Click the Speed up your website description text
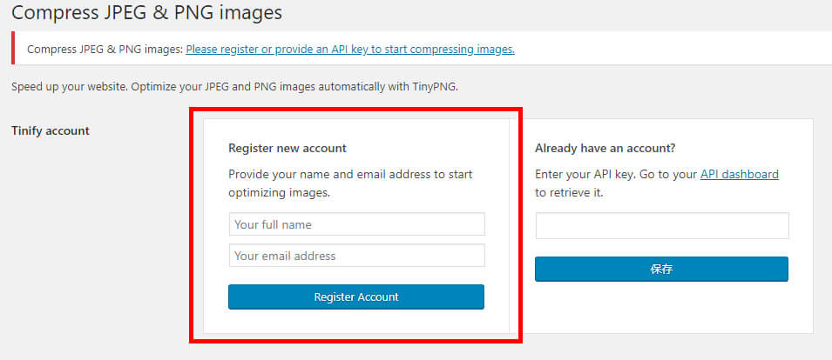The height and width of the screenshot is (360, 832). coord(234,87)
